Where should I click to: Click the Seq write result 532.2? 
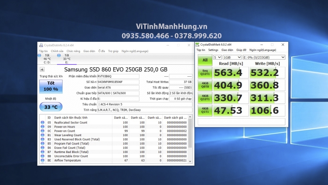click(267, 73)
